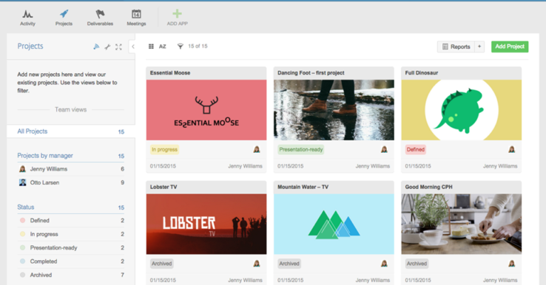Open the Essential Moose project thumbnail

(206, 110)
